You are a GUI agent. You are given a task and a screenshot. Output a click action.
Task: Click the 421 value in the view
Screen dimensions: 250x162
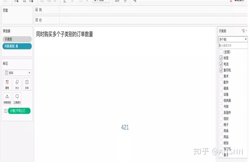125,127
